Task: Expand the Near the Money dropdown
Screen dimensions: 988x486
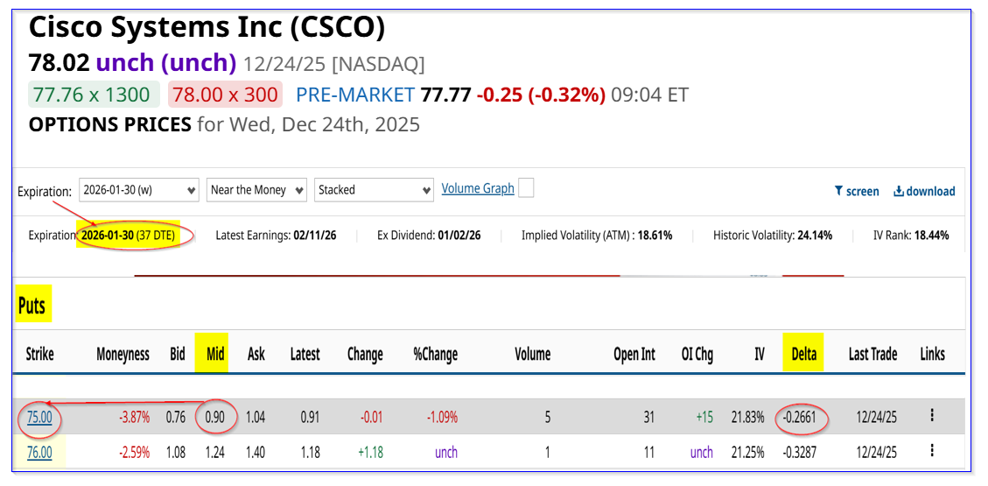Action: click(256, 190)
